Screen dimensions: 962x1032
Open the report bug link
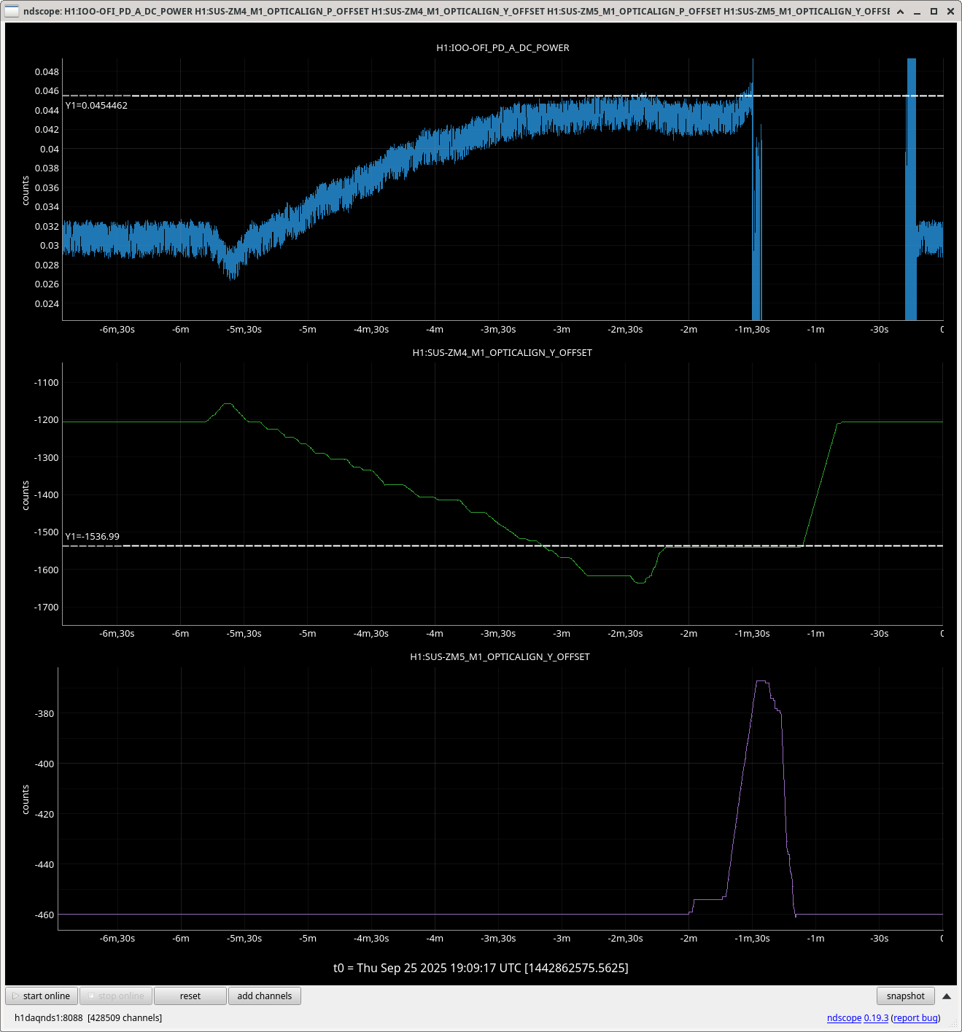(915, 1018)
